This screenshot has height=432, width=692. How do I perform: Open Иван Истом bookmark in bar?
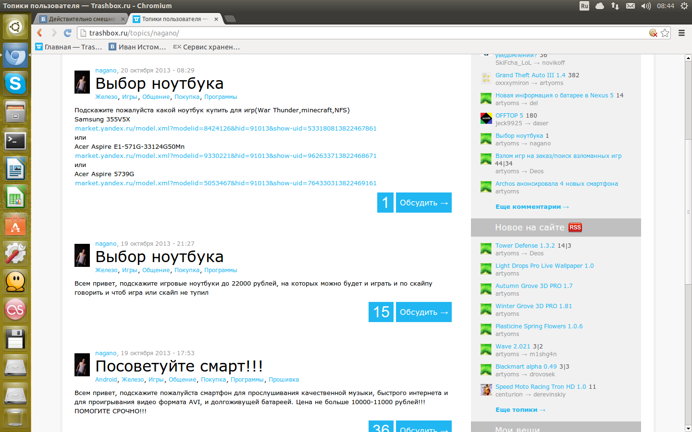tap(137, 47)
